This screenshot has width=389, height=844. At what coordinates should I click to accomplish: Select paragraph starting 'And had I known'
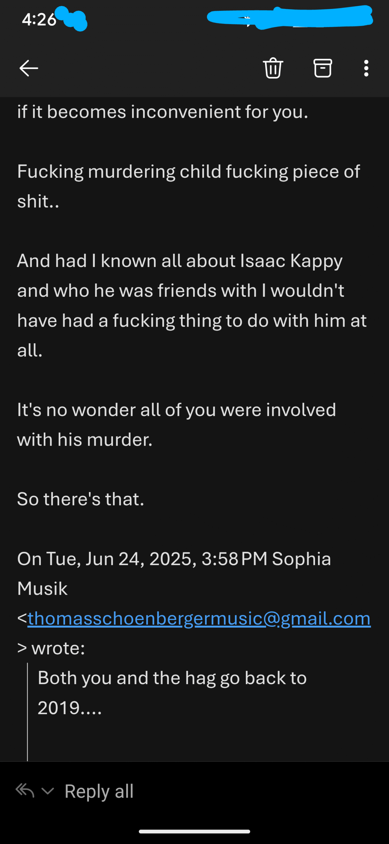pyautogui.click(x=192, y=305)
